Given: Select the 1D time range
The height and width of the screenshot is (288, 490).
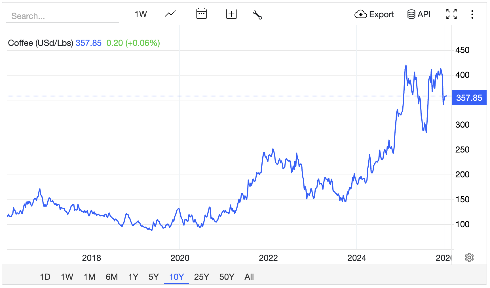Looking at the screenshot, I should 45,277.
